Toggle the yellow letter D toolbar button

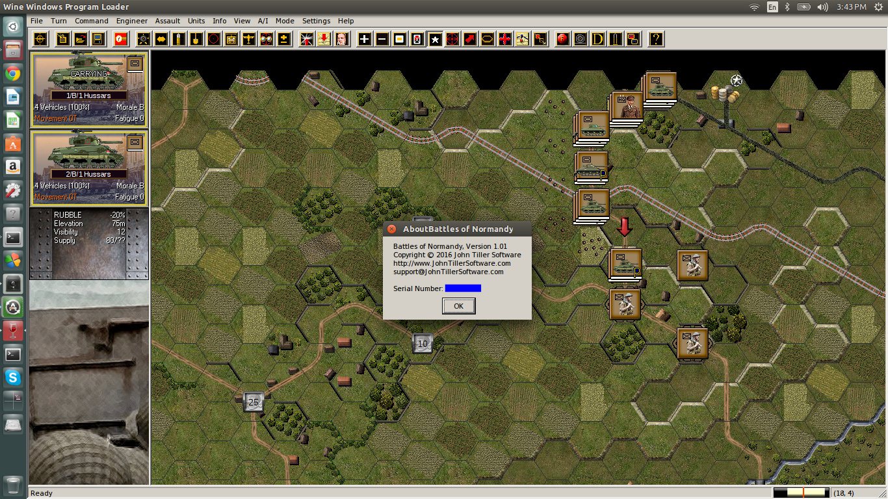597,39
